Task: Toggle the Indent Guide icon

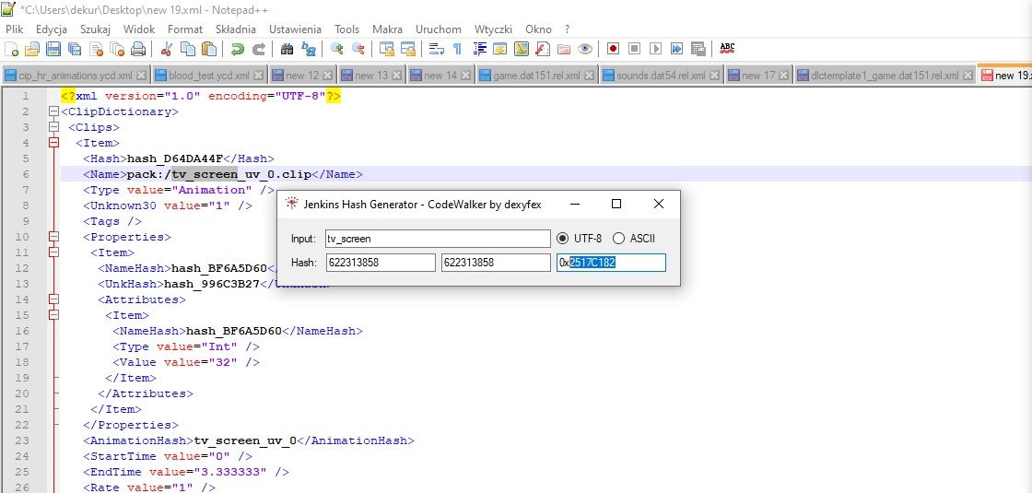Action: [479, 49]
